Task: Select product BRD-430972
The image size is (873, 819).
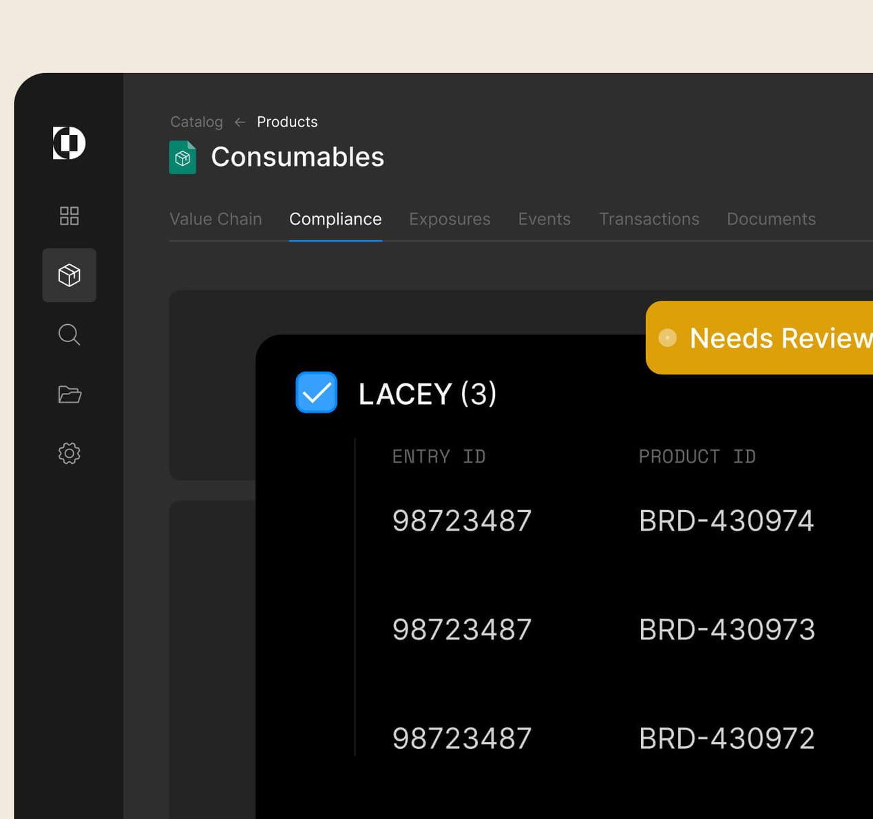Action: coord(726,738)
